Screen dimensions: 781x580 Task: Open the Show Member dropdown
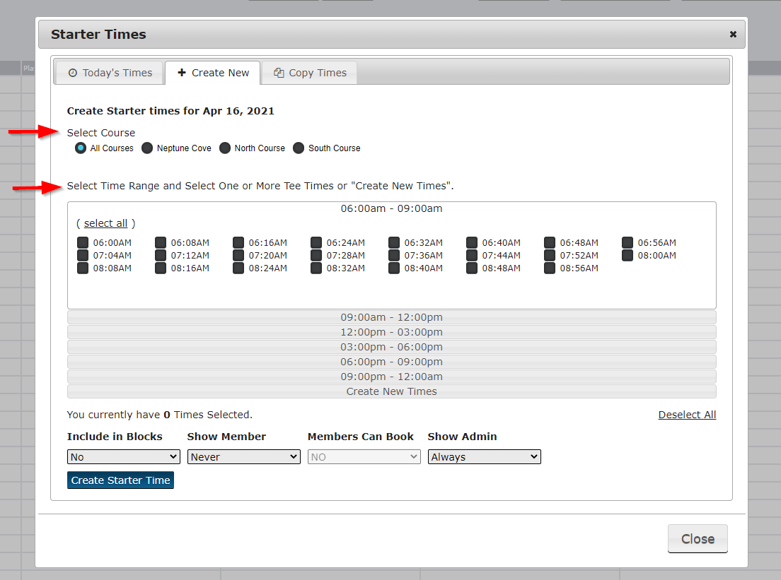(x=243, y=456)
